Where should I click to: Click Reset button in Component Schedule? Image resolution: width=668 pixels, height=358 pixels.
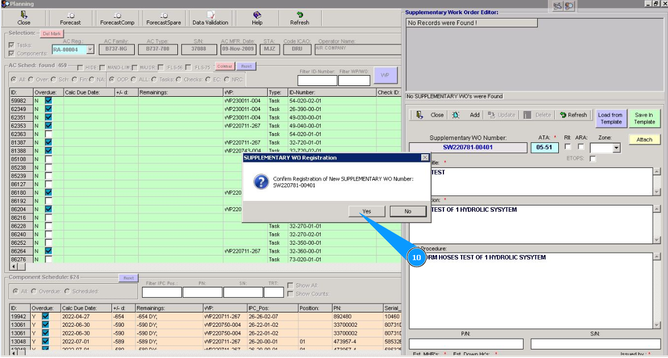click(x=128, y=278)
